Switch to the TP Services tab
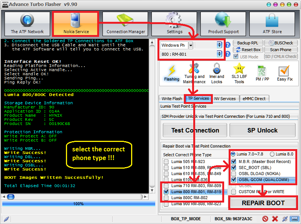 pyautogui.click(x=198, y=98)
